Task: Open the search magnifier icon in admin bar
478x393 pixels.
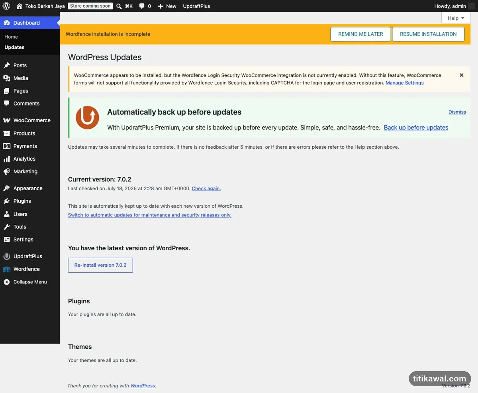Action: tap(119, 6)
